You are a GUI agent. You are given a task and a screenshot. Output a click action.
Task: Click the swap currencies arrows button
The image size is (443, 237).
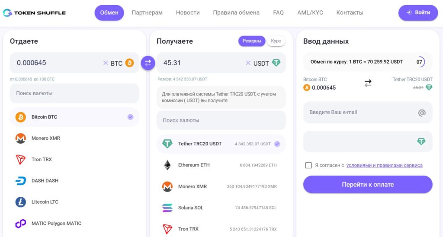point(148,63)
